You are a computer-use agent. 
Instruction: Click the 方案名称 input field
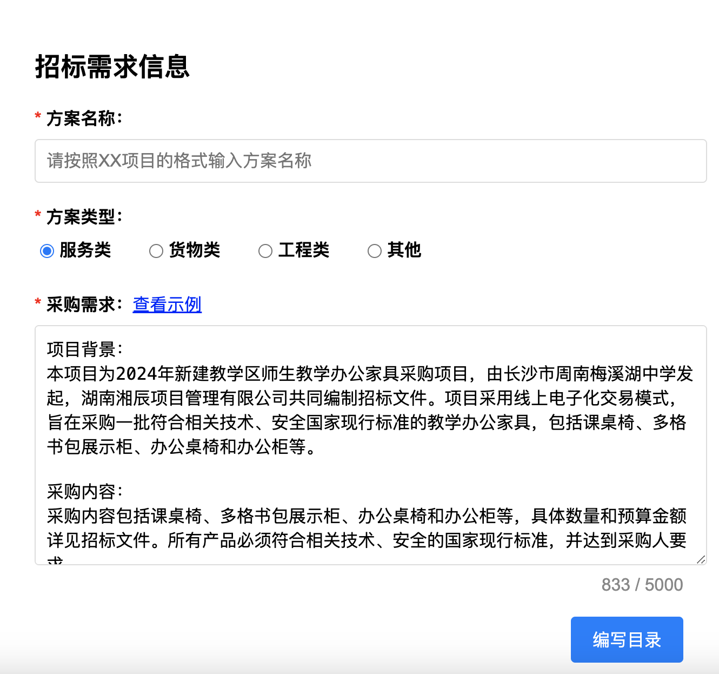(371, 161)
